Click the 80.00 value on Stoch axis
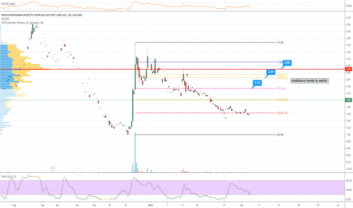This screenshot has width=353, height=208. pos(349,180)
